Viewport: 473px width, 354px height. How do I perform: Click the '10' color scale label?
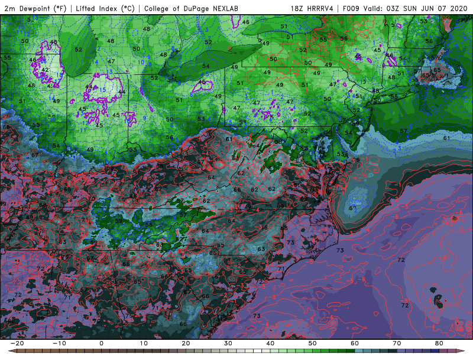point(144,343)
